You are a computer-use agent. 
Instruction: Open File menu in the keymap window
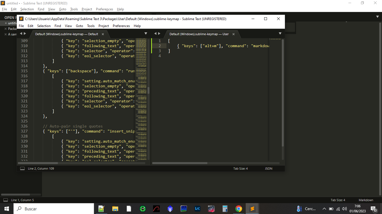(x=21, y=26)
